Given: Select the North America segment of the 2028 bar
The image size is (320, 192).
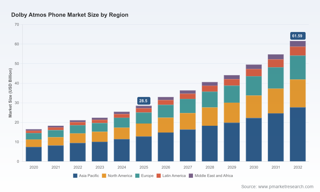Looking at the screenshot, I should click(210, 117).
